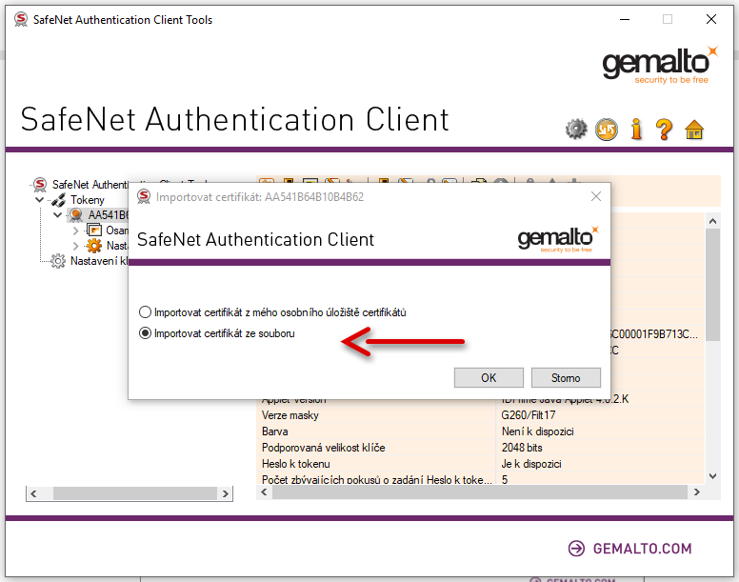Click the orange cog icon of Nast node

point(93,246)
